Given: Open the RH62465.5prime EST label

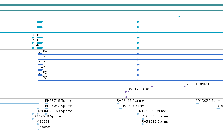Looking at the screenshot, I should [130, 101].
